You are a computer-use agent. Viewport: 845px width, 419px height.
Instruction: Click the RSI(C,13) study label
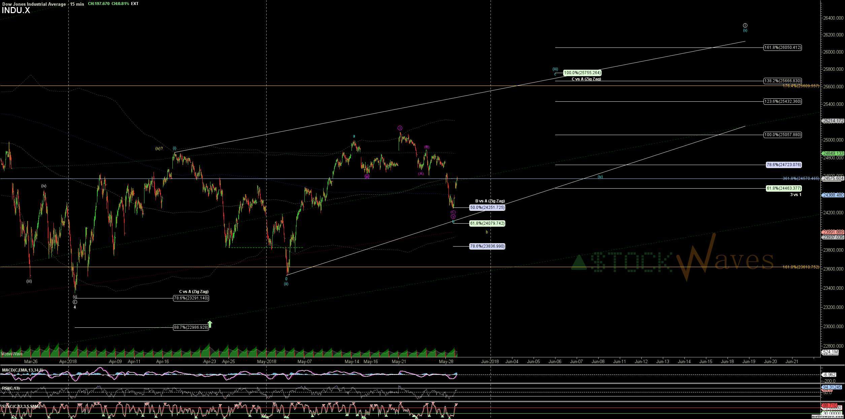pos(11,388)
